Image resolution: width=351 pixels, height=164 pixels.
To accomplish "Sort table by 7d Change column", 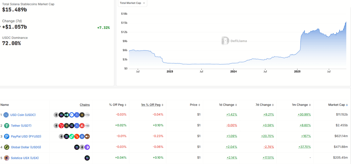I will [264, 105].
